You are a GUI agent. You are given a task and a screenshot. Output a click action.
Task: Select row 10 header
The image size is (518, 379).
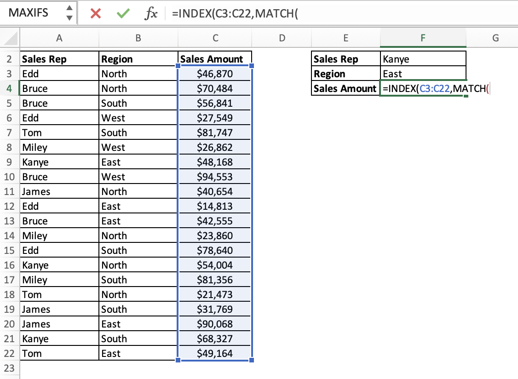coord(9,177)
